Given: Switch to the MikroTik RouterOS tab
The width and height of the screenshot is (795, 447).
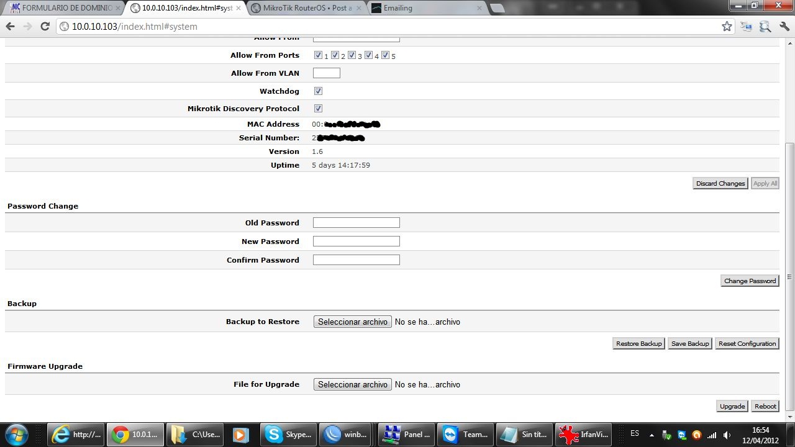Looking at the screenshot, I should pyautogui.click(x=306, y=8).
